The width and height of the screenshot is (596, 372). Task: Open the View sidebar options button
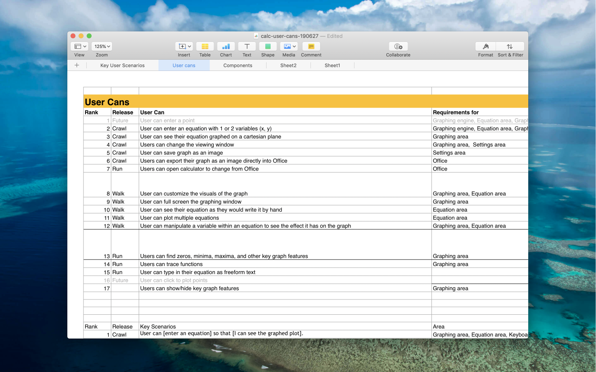click(x=79, y=46)
